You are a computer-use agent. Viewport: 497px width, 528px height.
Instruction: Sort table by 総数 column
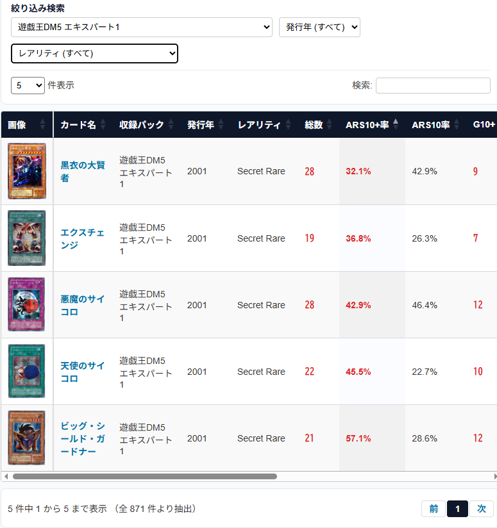point(319,125)
